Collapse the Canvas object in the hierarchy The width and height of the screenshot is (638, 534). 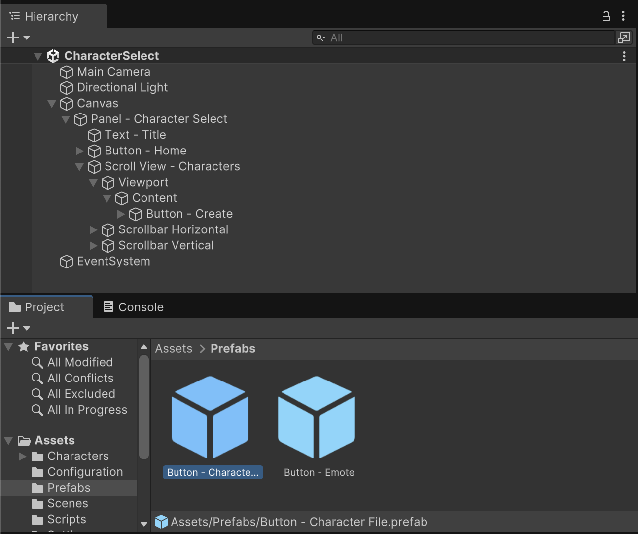(52, 104)
